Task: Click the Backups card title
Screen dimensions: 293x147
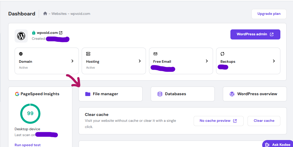Action: tap(228, 62)
